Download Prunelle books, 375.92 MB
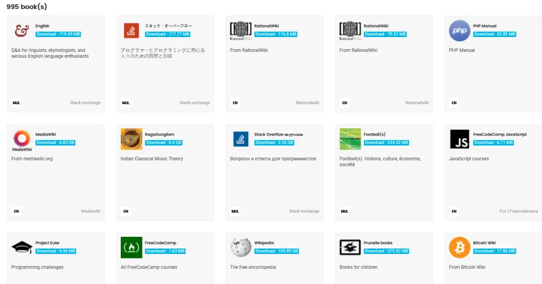 (x=386, y=251)
